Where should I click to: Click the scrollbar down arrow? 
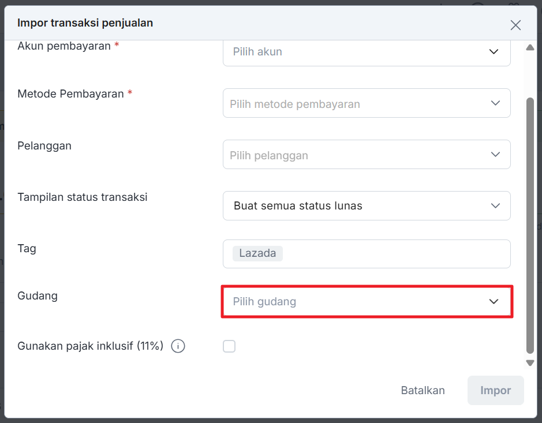click(530, 363)
